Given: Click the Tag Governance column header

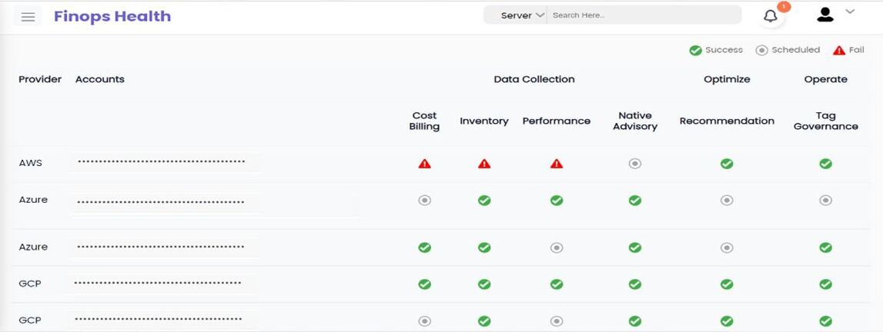Looking at the screenshot, I should 825,121.
